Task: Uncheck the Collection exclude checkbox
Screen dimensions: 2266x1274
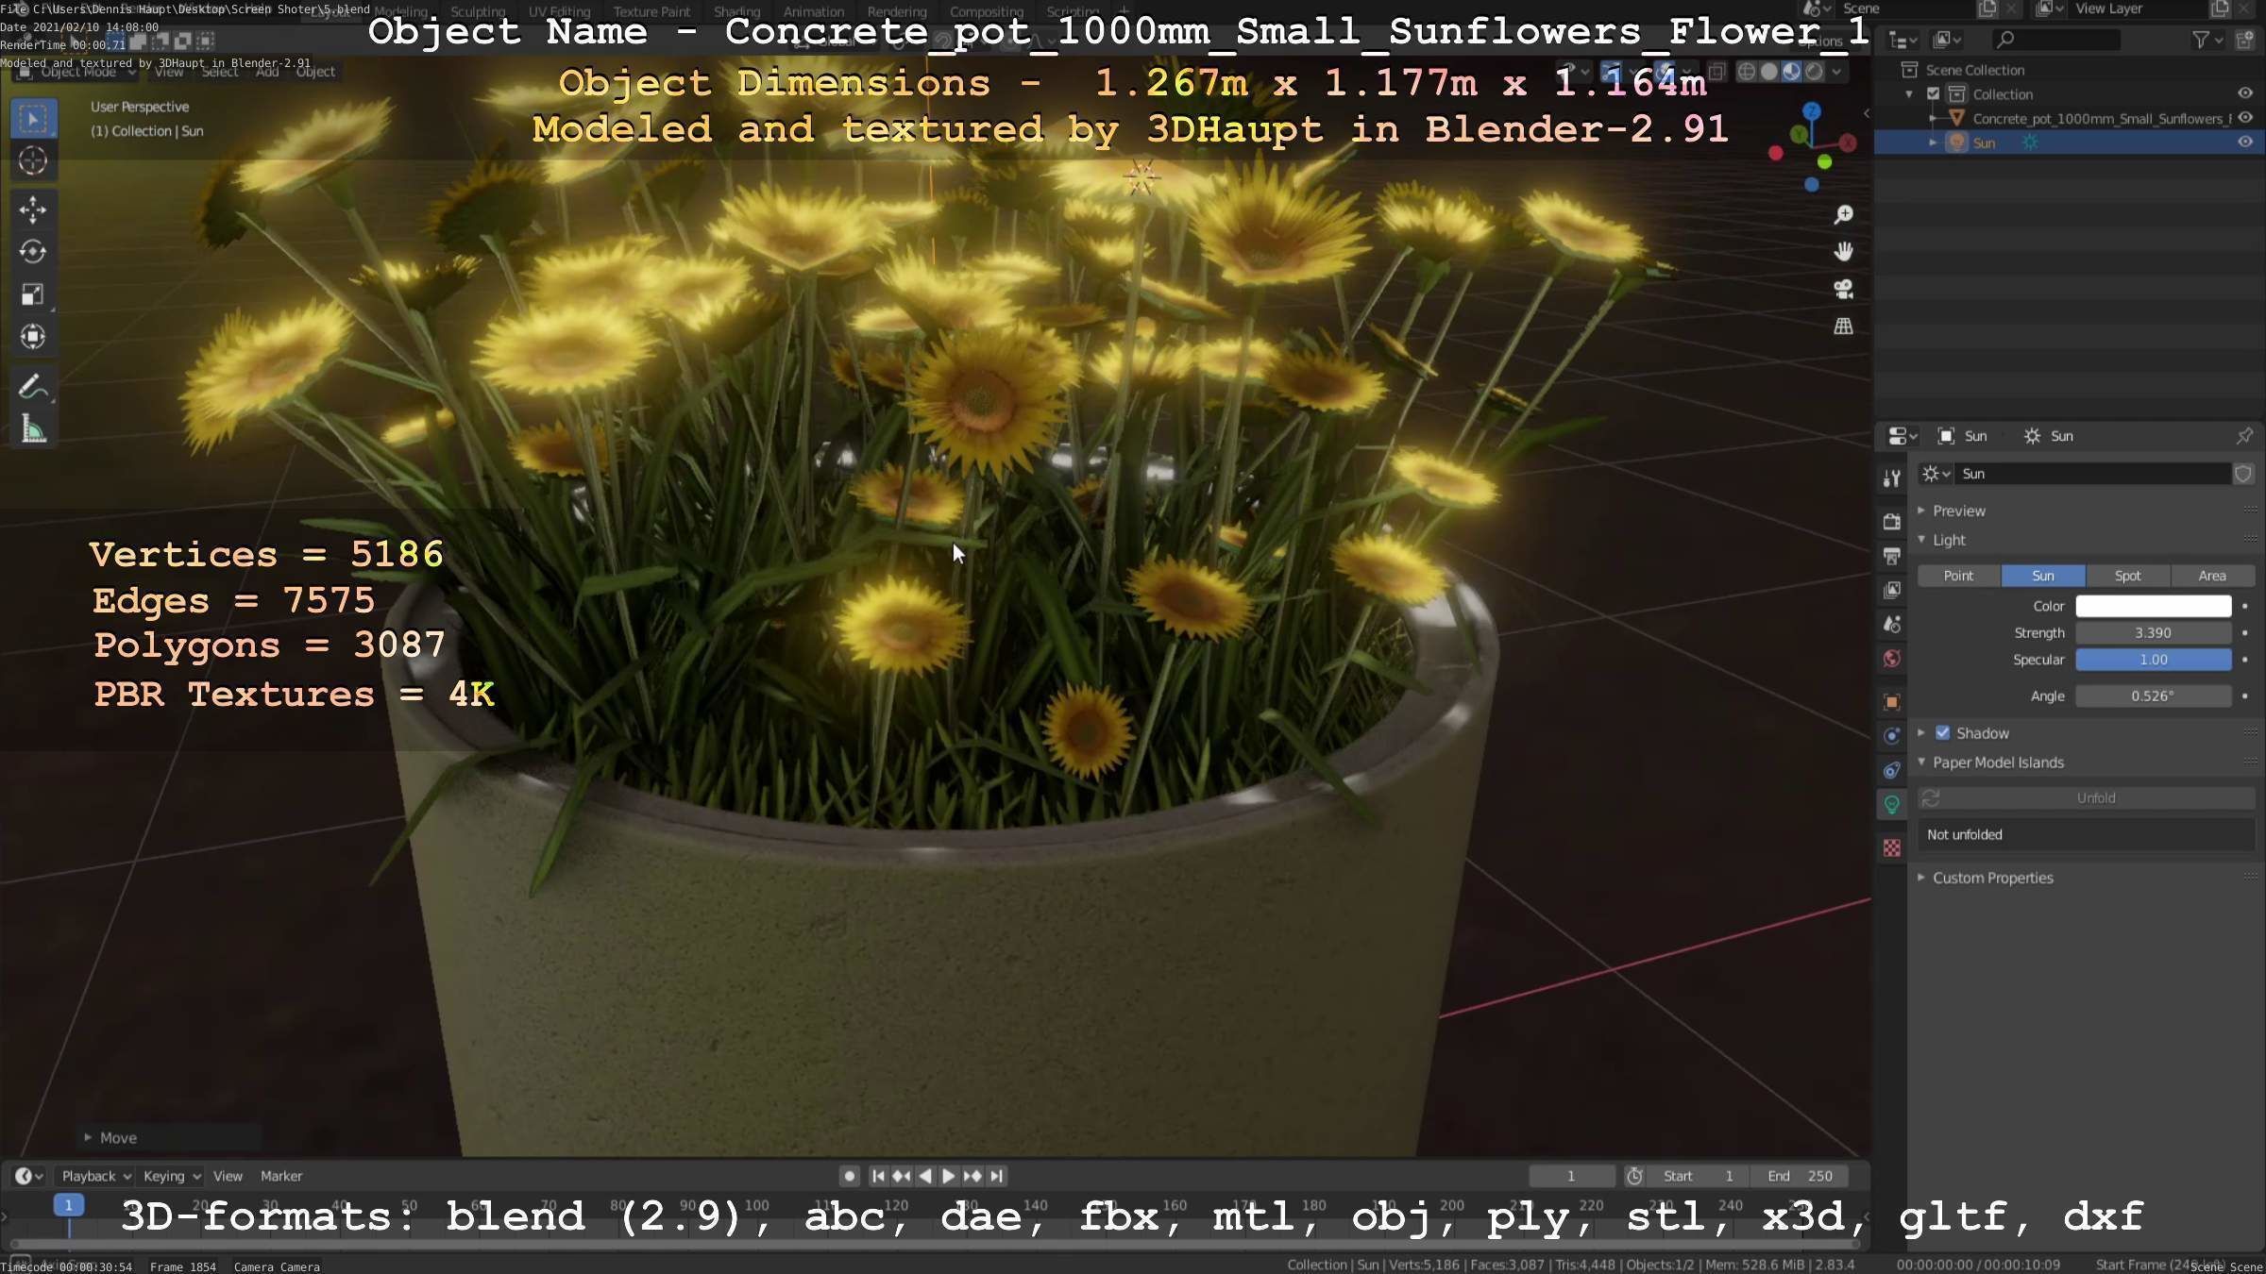Action: [1933, 93]
